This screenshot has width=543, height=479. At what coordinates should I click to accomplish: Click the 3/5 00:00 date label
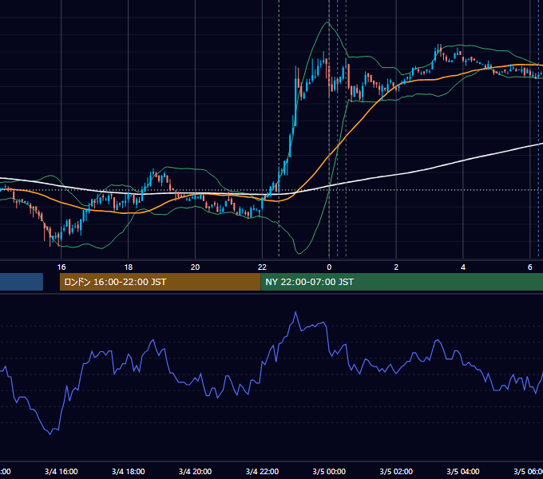click(329, 471)
